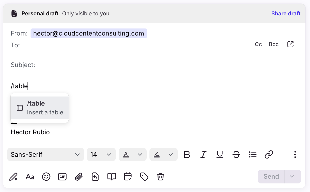Viewport: 310px width, 192px height.
Task: Add a tag using the tag icon
Action: click(x=144, y=177)
